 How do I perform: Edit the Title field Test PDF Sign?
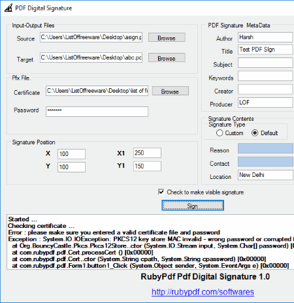265,50
